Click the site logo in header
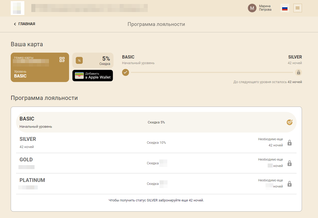Viewport: 318px width, 218px height. pyautogui.click(x=17, y=8)
